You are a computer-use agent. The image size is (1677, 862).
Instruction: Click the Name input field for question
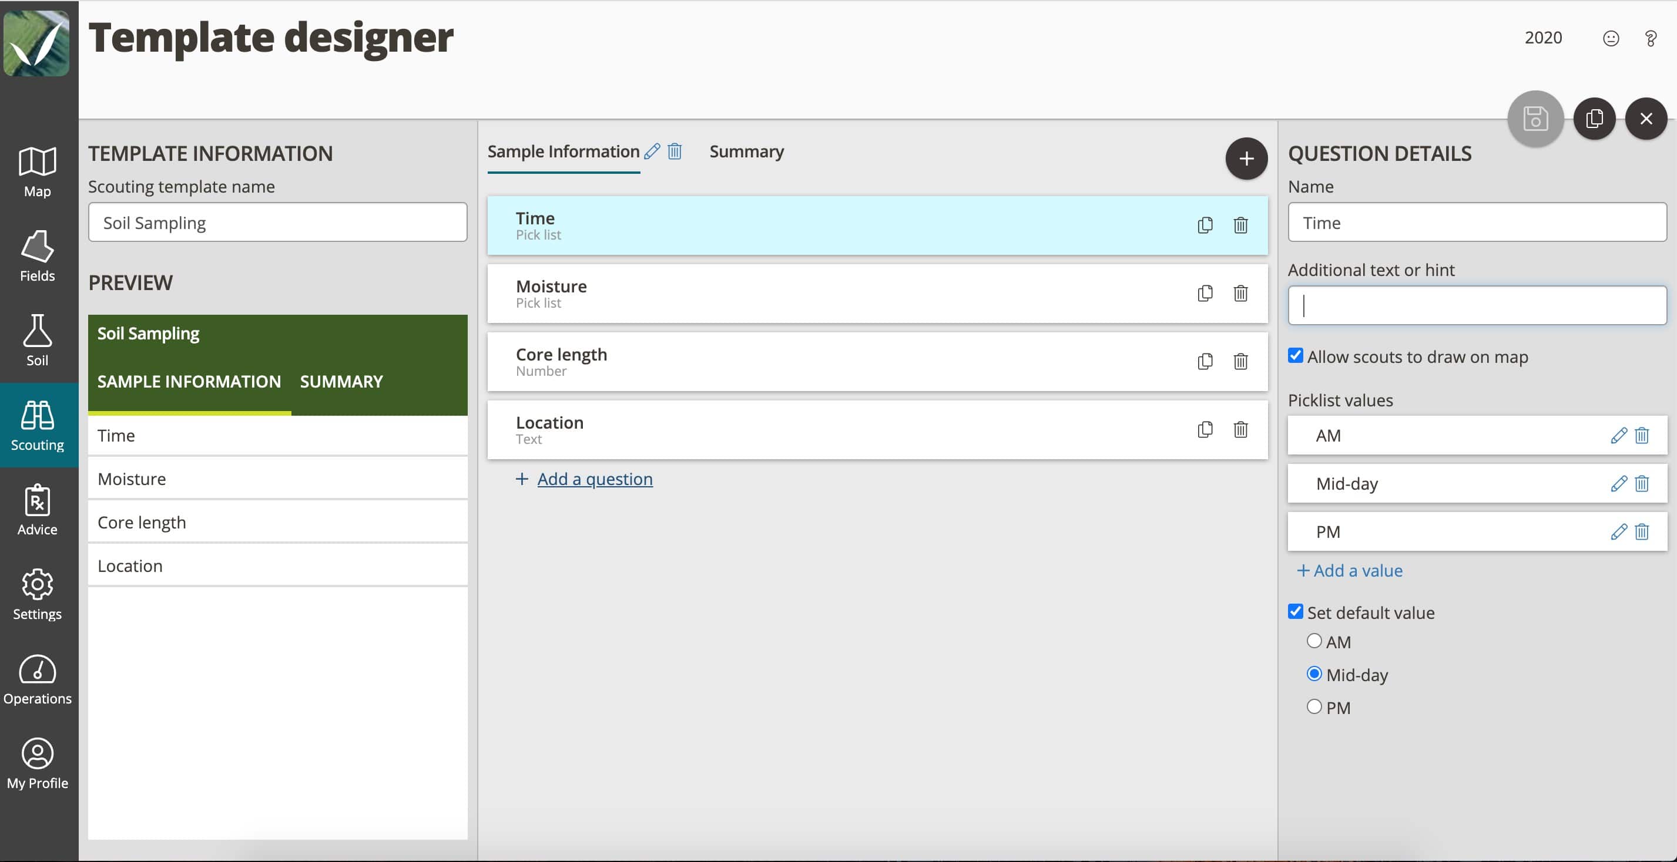coord(1477,222)
